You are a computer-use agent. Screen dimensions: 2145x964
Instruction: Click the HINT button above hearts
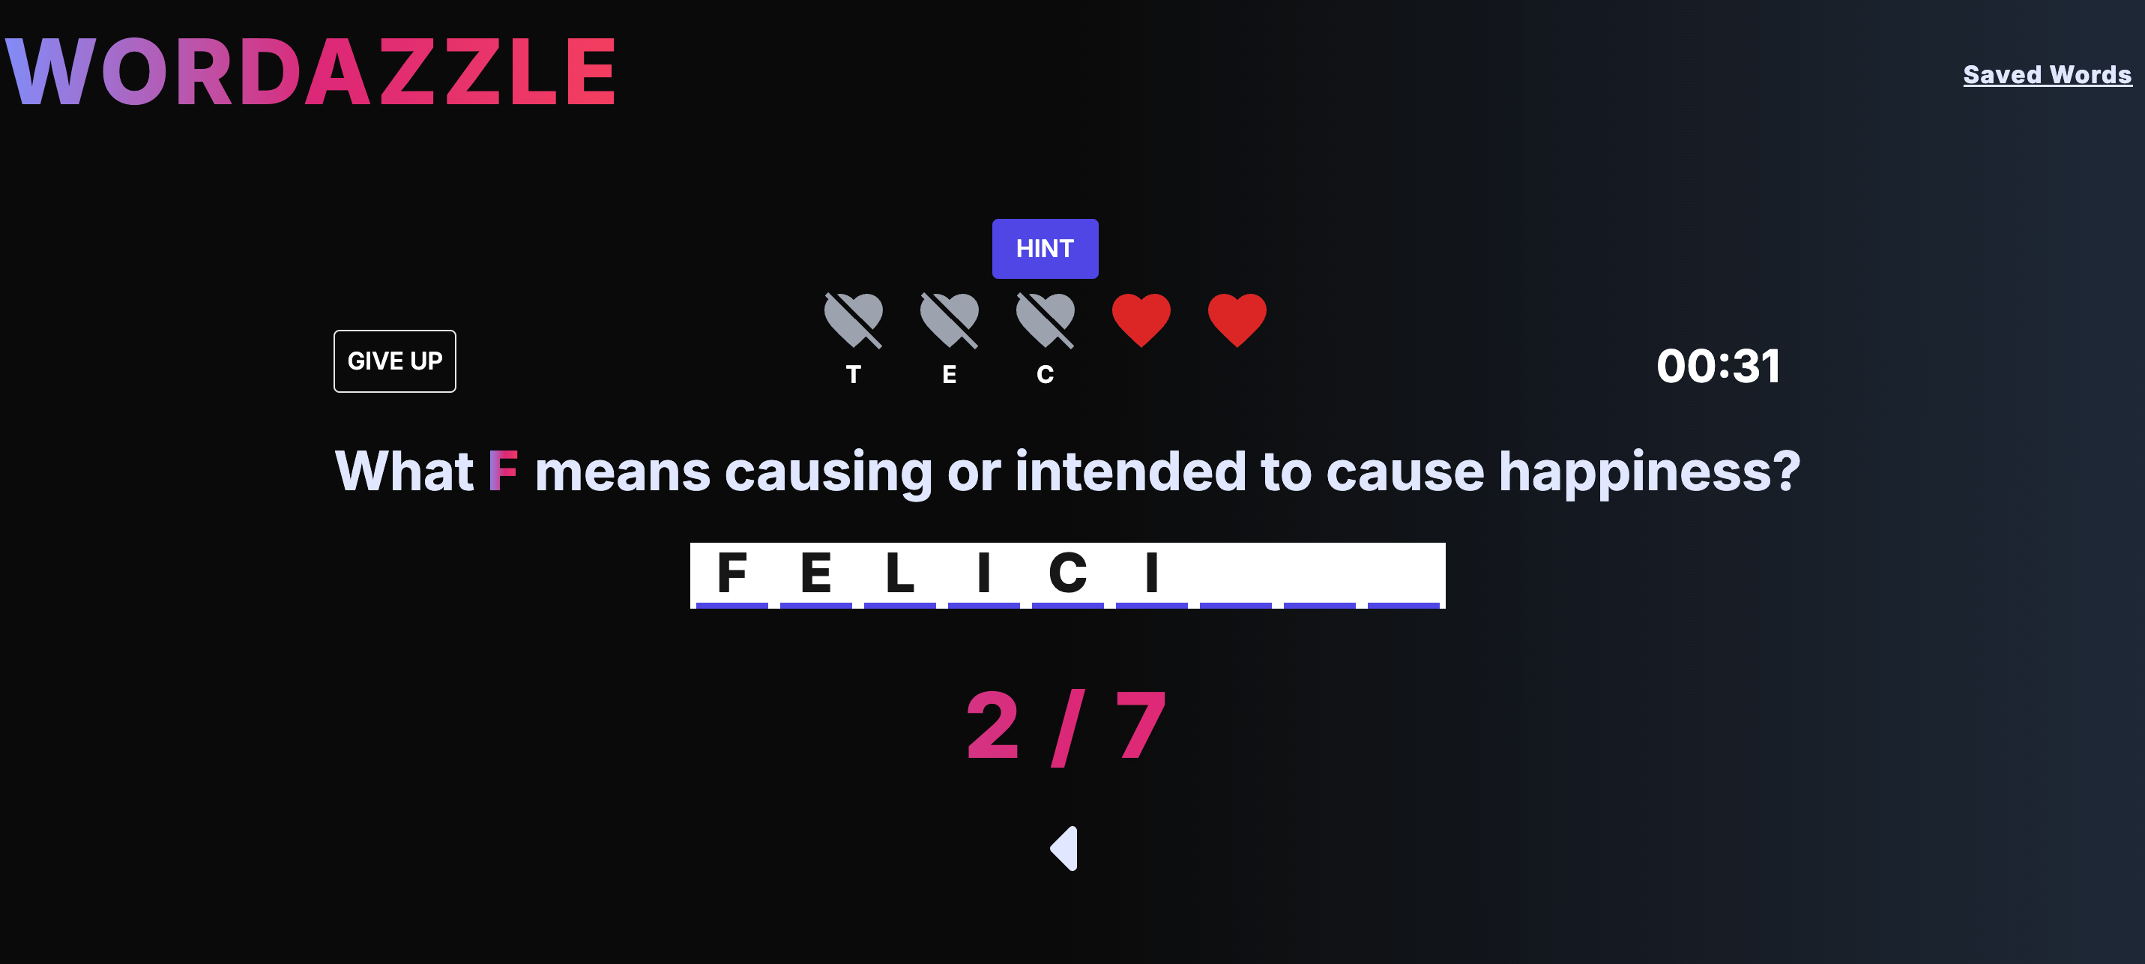tap(1045, 249)
